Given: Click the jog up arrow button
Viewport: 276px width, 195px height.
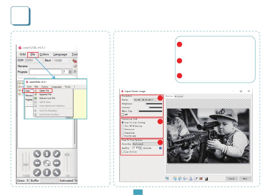Looking at the screenshot, I should coord(47,154).
